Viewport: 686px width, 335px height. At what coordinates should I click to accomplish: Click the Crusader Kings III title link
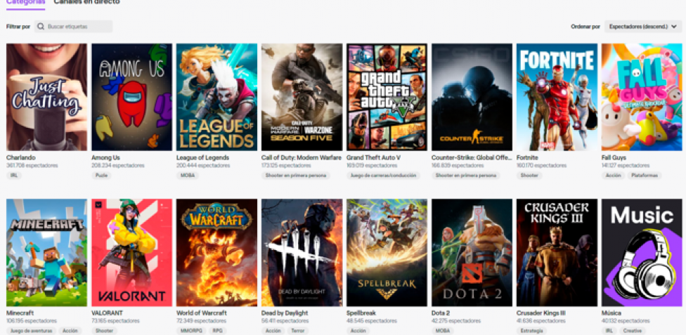click(x=541, y=313)
